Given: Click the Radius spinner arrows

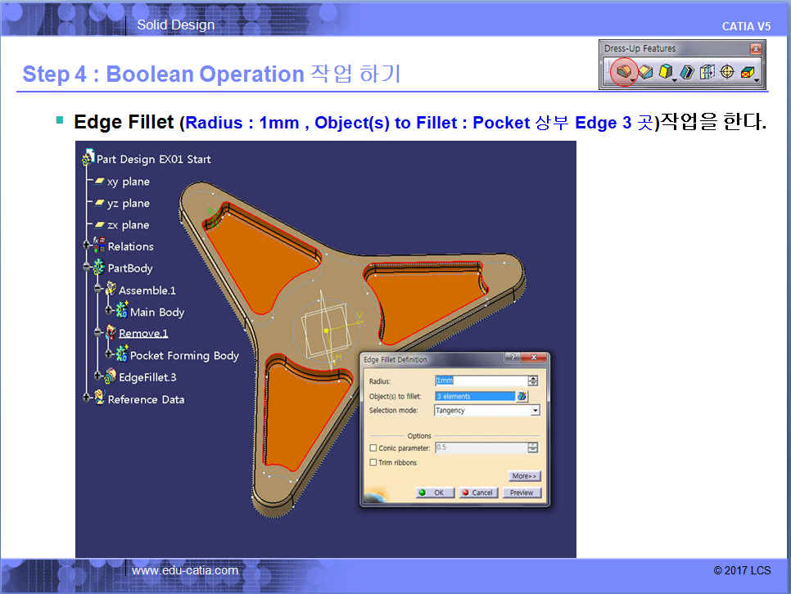Looking at the screenshot, I should [x=533, y=380].
